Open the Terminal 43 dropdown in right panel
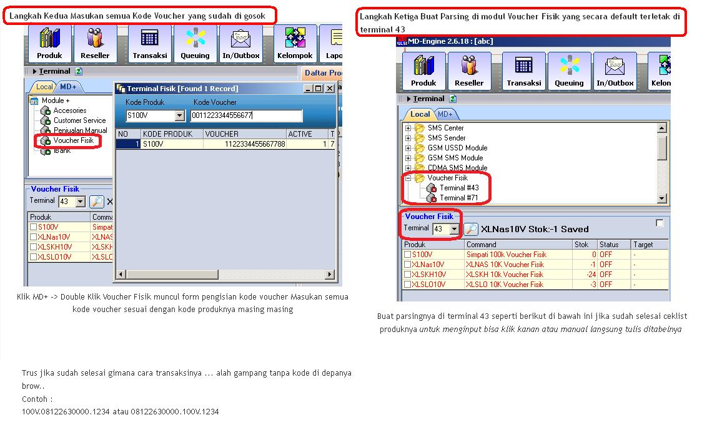Viewport: 707px width, 430px height. click(455, 228)
